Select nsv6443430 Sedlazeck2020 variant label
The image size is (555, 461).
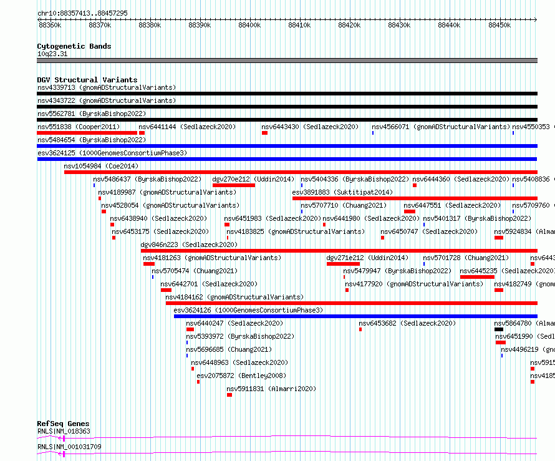pyautogui.click(x=310, y=127)
